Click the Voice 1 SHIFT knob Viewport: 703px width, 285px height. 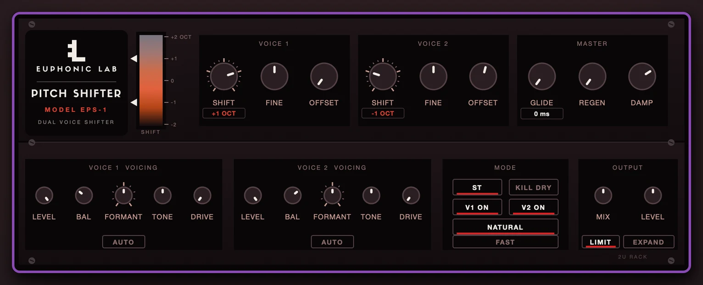pyautogui.click(x=224, y=76)
